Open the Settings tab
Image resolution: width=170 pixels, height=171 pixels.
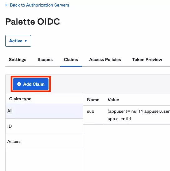[17, 60]
